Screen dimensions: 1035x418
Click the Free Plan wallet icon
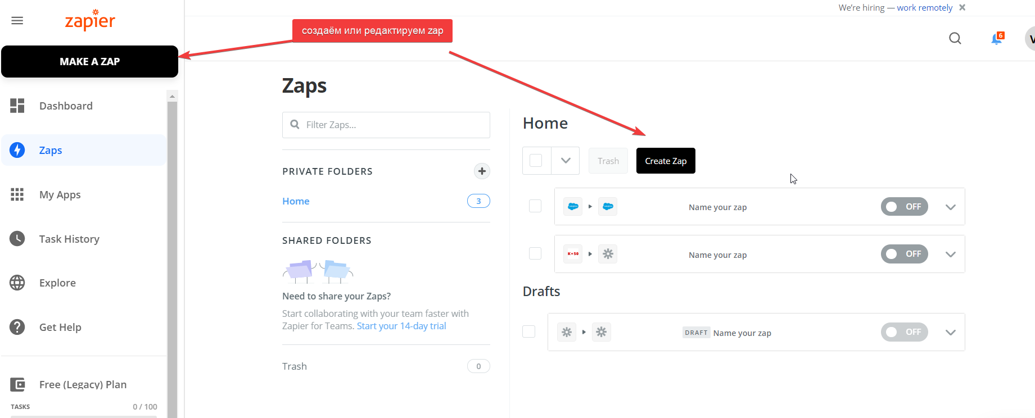click(17, 384)
